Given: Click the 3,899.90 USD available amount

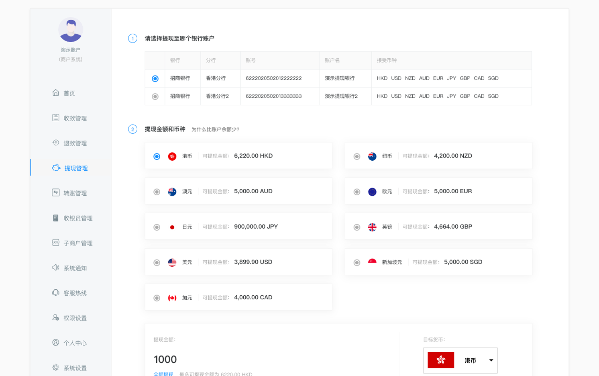Looking at the screenshot, I should coord(253,262).
